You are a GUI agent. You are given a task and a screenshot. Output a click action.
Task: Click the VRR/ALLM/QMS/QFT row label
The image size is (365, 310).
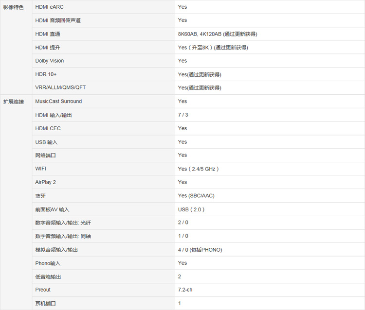click(x=60, y=87)
